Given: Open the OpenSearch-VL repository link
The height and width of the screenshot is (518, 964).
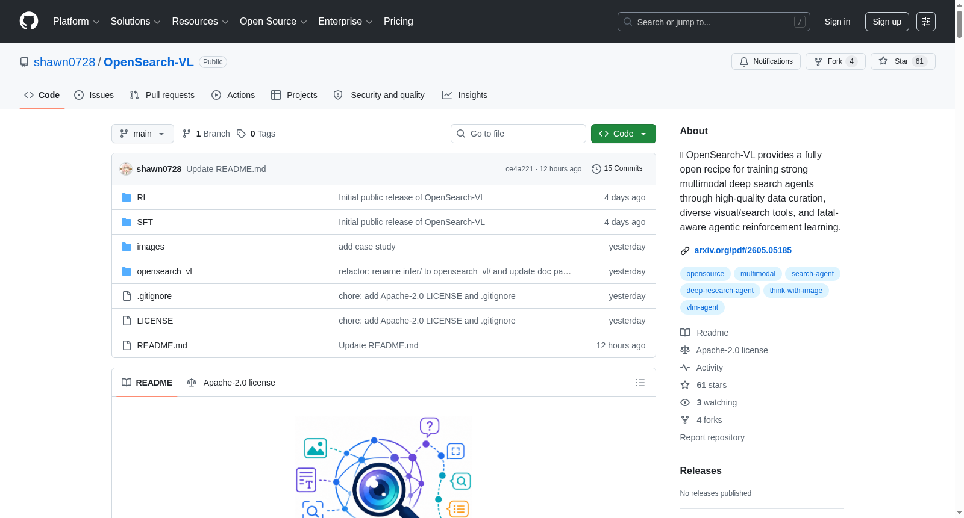Looking at the screenshot, I should (149, 62).
